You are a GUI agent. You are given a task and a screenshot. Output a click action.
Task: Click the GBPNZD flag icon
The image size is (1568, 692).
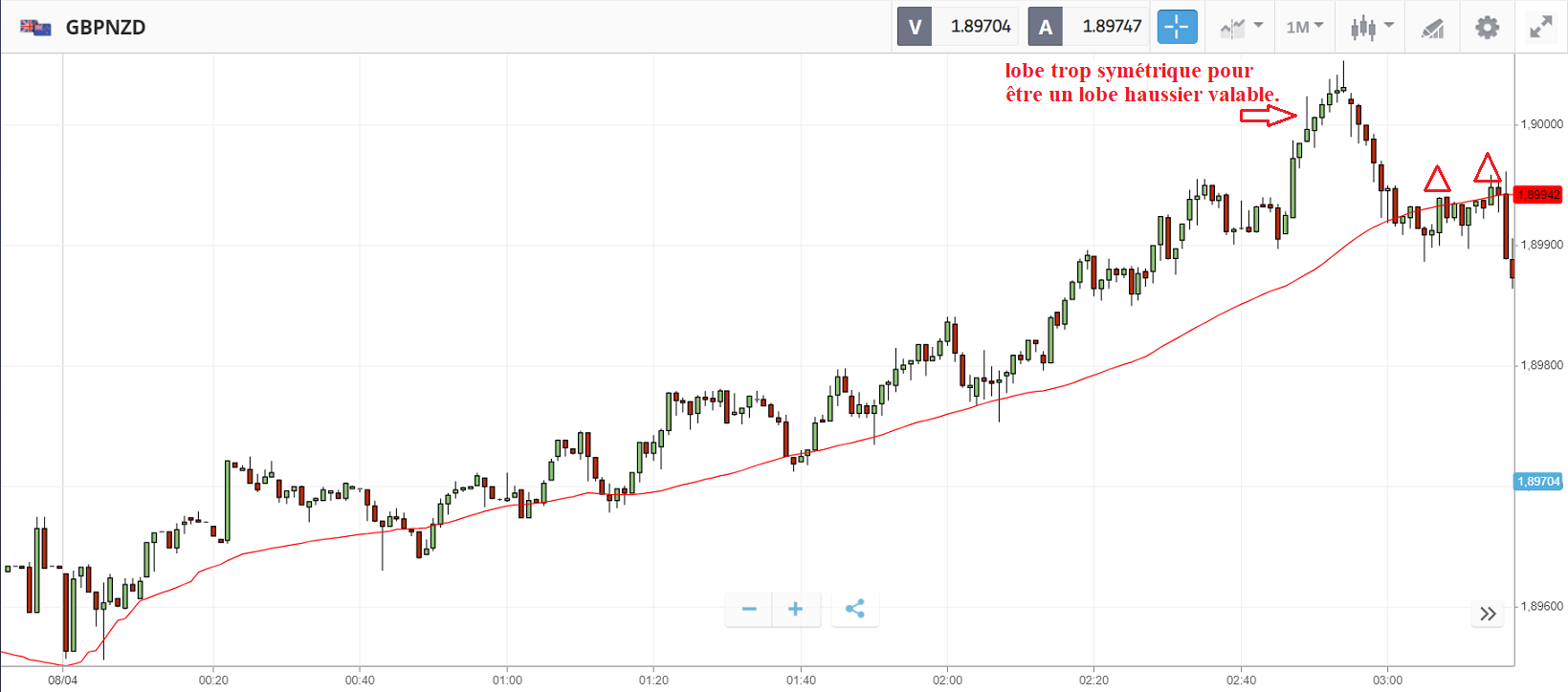35,27
